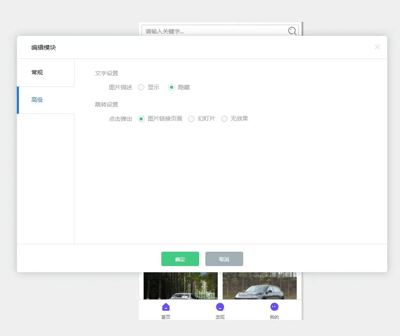Viewport: 400px width, 336px height.
Task: Select 隐藏 for 图片描述
Action: coord(172,87)
